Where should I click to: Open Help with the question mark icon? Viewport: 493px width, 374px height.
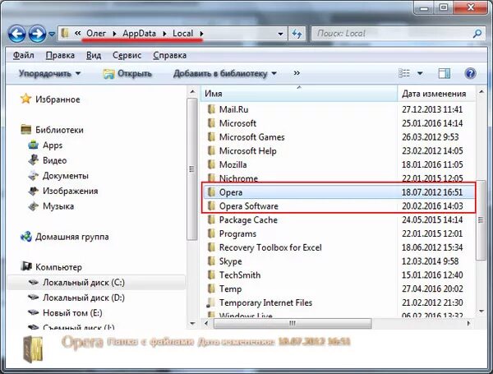tap(470, 74)
